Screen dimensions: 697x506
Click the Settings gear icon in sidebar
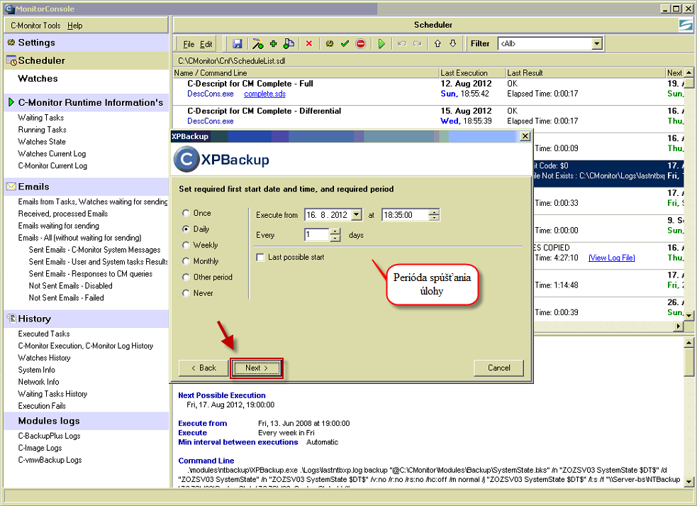[11, 43]
